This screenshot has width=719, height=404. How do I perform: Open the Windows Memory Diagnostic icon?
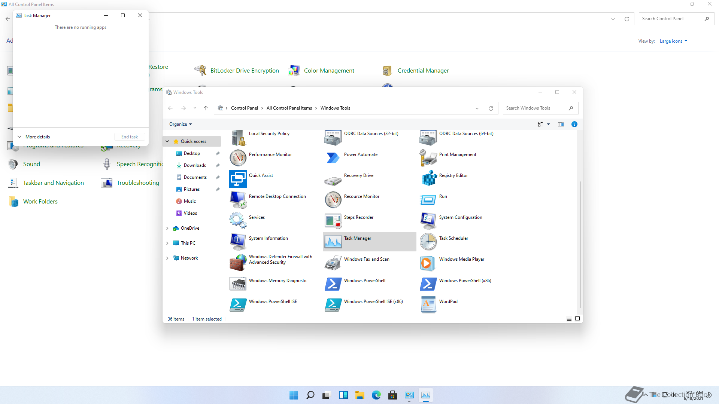tap(238, 284)
